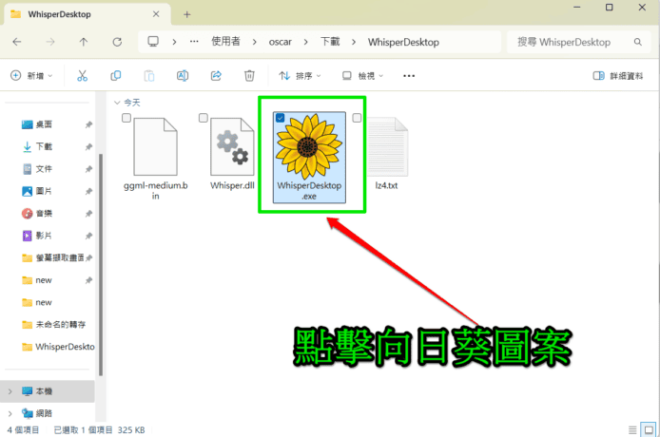The image size is (660, 437).
Task: Open the 排序 sort dropdown
Action: 301,76
